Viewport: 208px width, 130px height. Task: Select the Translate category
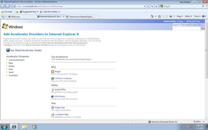coord(13,75)
